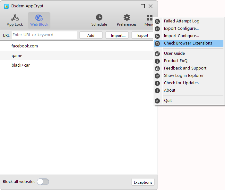The width and height of the screenshot is (225, 190).
Task: Click the Check for Updates arrow icon
Action: click(157, 83)
